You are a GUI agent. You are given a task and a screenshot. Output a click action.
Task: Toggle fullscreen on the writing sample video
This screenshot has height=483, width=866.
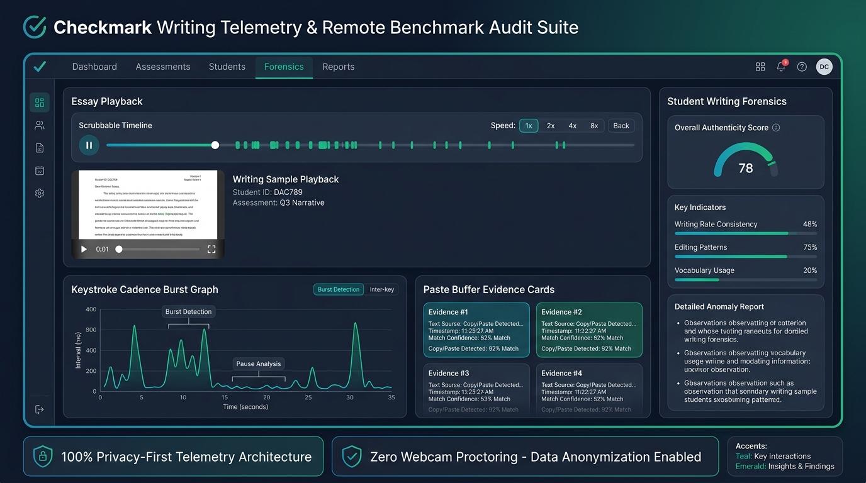coord(211,249)
